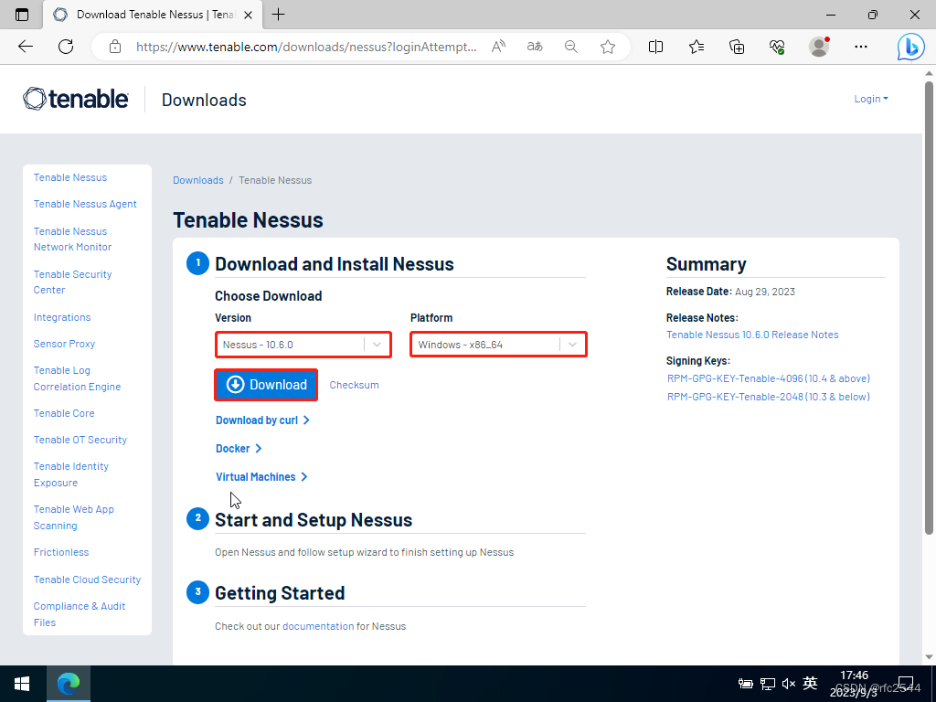Image resolution: width=936 pixels, height=702 pixels.
Task: Open the Checksum link
Action: pos(354,385)
